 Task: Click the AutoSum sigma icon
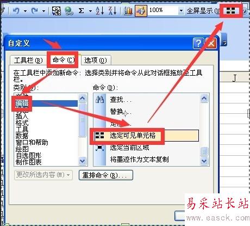point(82,10)
